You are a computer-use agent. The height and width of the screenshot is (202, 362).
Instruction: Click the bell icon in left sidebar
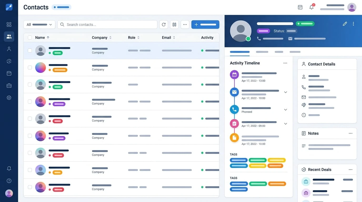[9, 169]
